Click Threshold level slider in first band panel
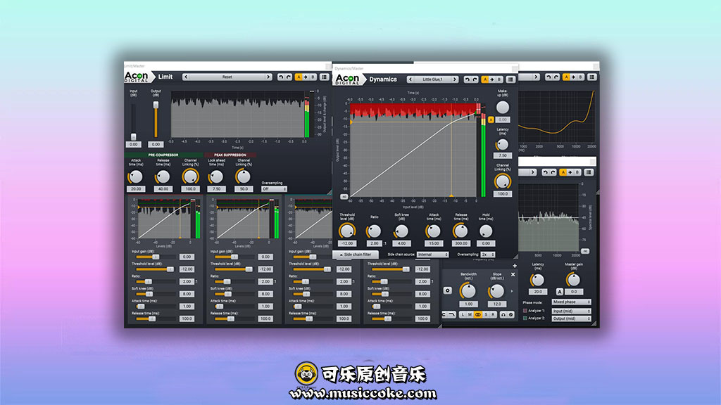The image size is (721, 405). click(155, 269)
